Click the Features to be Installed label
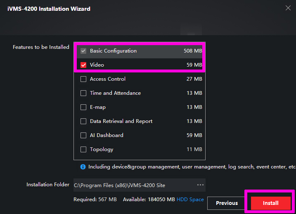Viewport: 296px width, 214px height. point(41,47)
